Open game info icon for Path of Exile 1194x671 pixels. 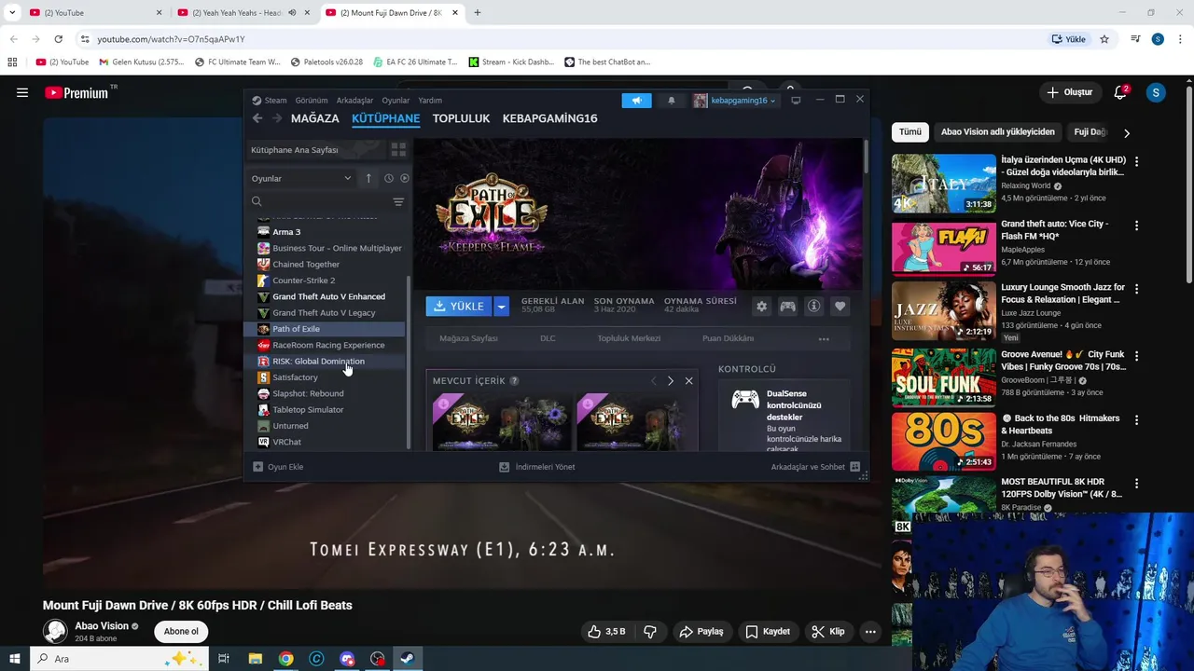[814, 307]
